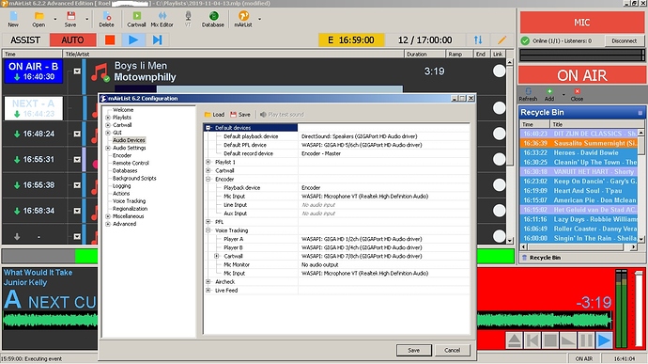Screen dimensions: 648x364
Task: Expand the Aircheck device group
Action: pyautogui.click(x=208, y=281)
